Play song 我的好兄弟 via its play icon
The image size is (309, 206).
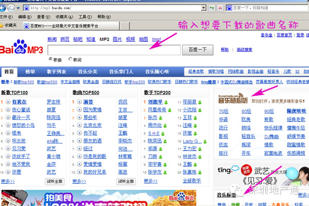[79, 172]
